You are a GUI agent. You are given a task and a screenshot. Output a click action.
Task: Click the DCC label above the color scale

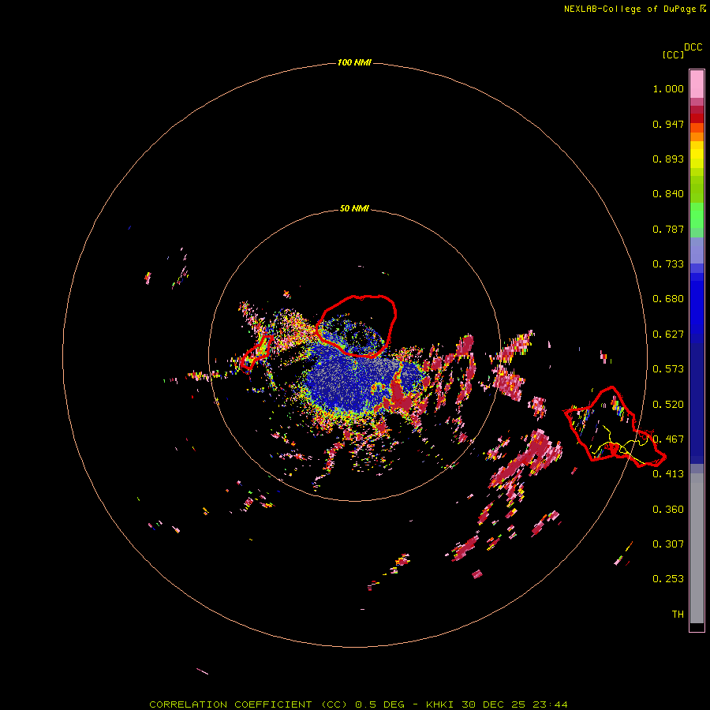pyautogui.click(x=693, y=47)
